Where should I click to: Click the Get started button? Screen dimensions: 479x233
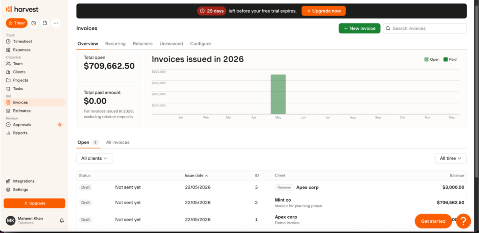(433, 221)
